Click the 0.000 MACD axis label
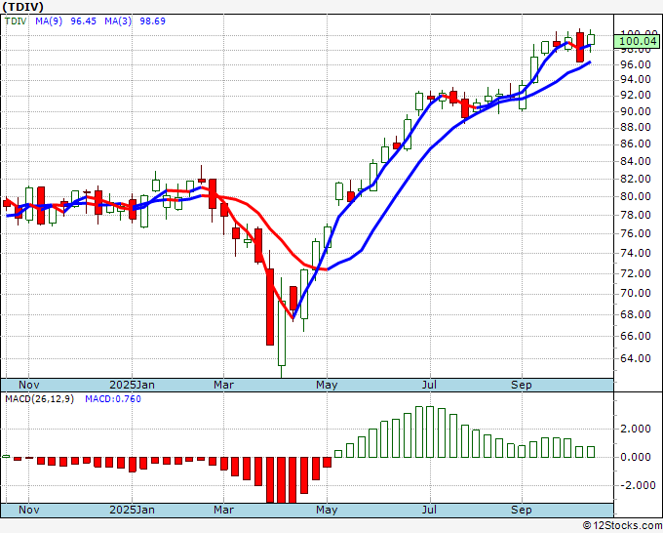 tap(636, 457)
